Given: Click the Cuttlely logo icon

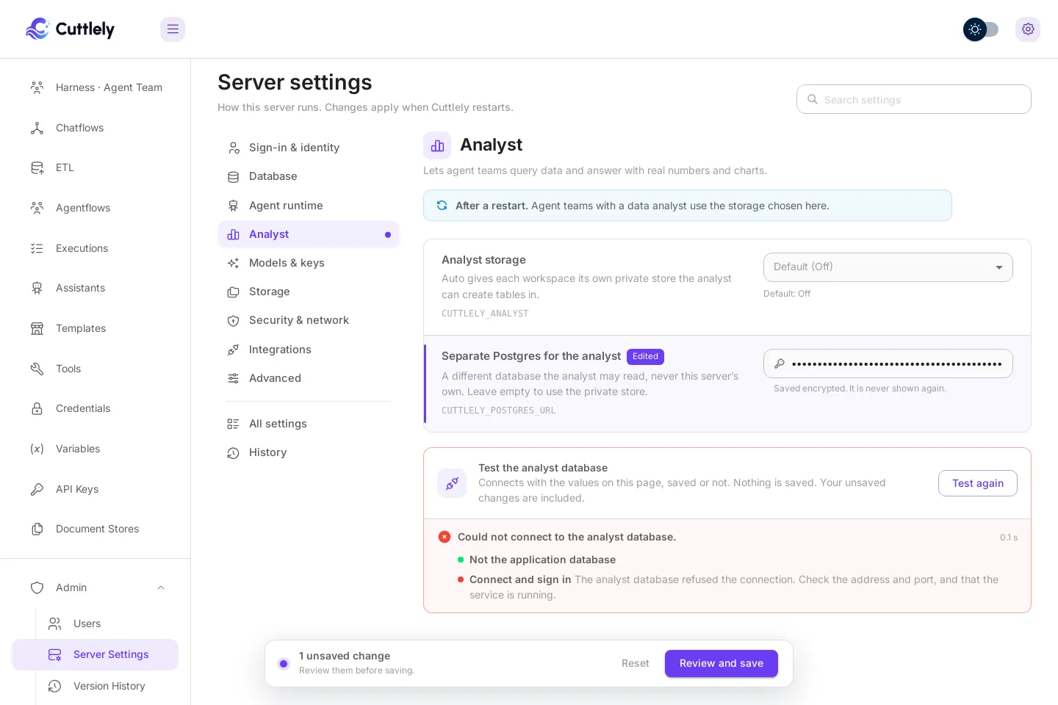Looking at the screenshot, I should pos(37,29).
